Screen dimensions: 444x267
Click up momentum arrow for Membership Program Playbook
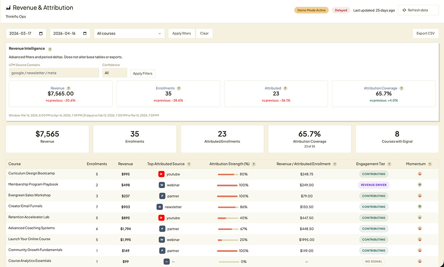click(x=420, y=185)
